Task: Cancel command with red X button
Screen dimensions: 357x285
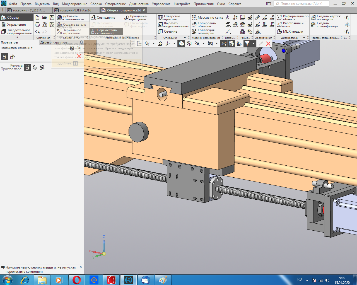Action: click(x=268, y=44)
